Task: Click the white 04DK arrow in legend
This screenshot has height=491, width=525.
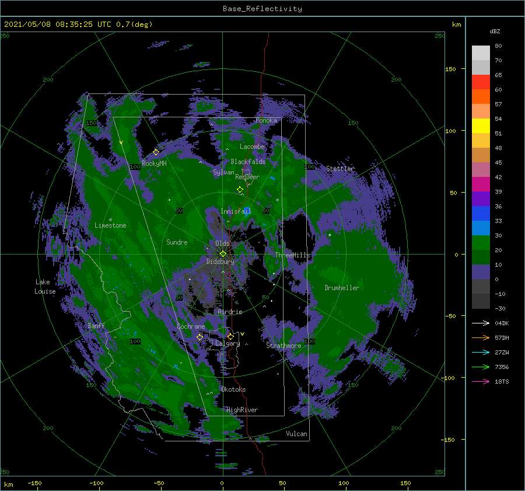Action: pyautogui.click(x=481, y=323)
